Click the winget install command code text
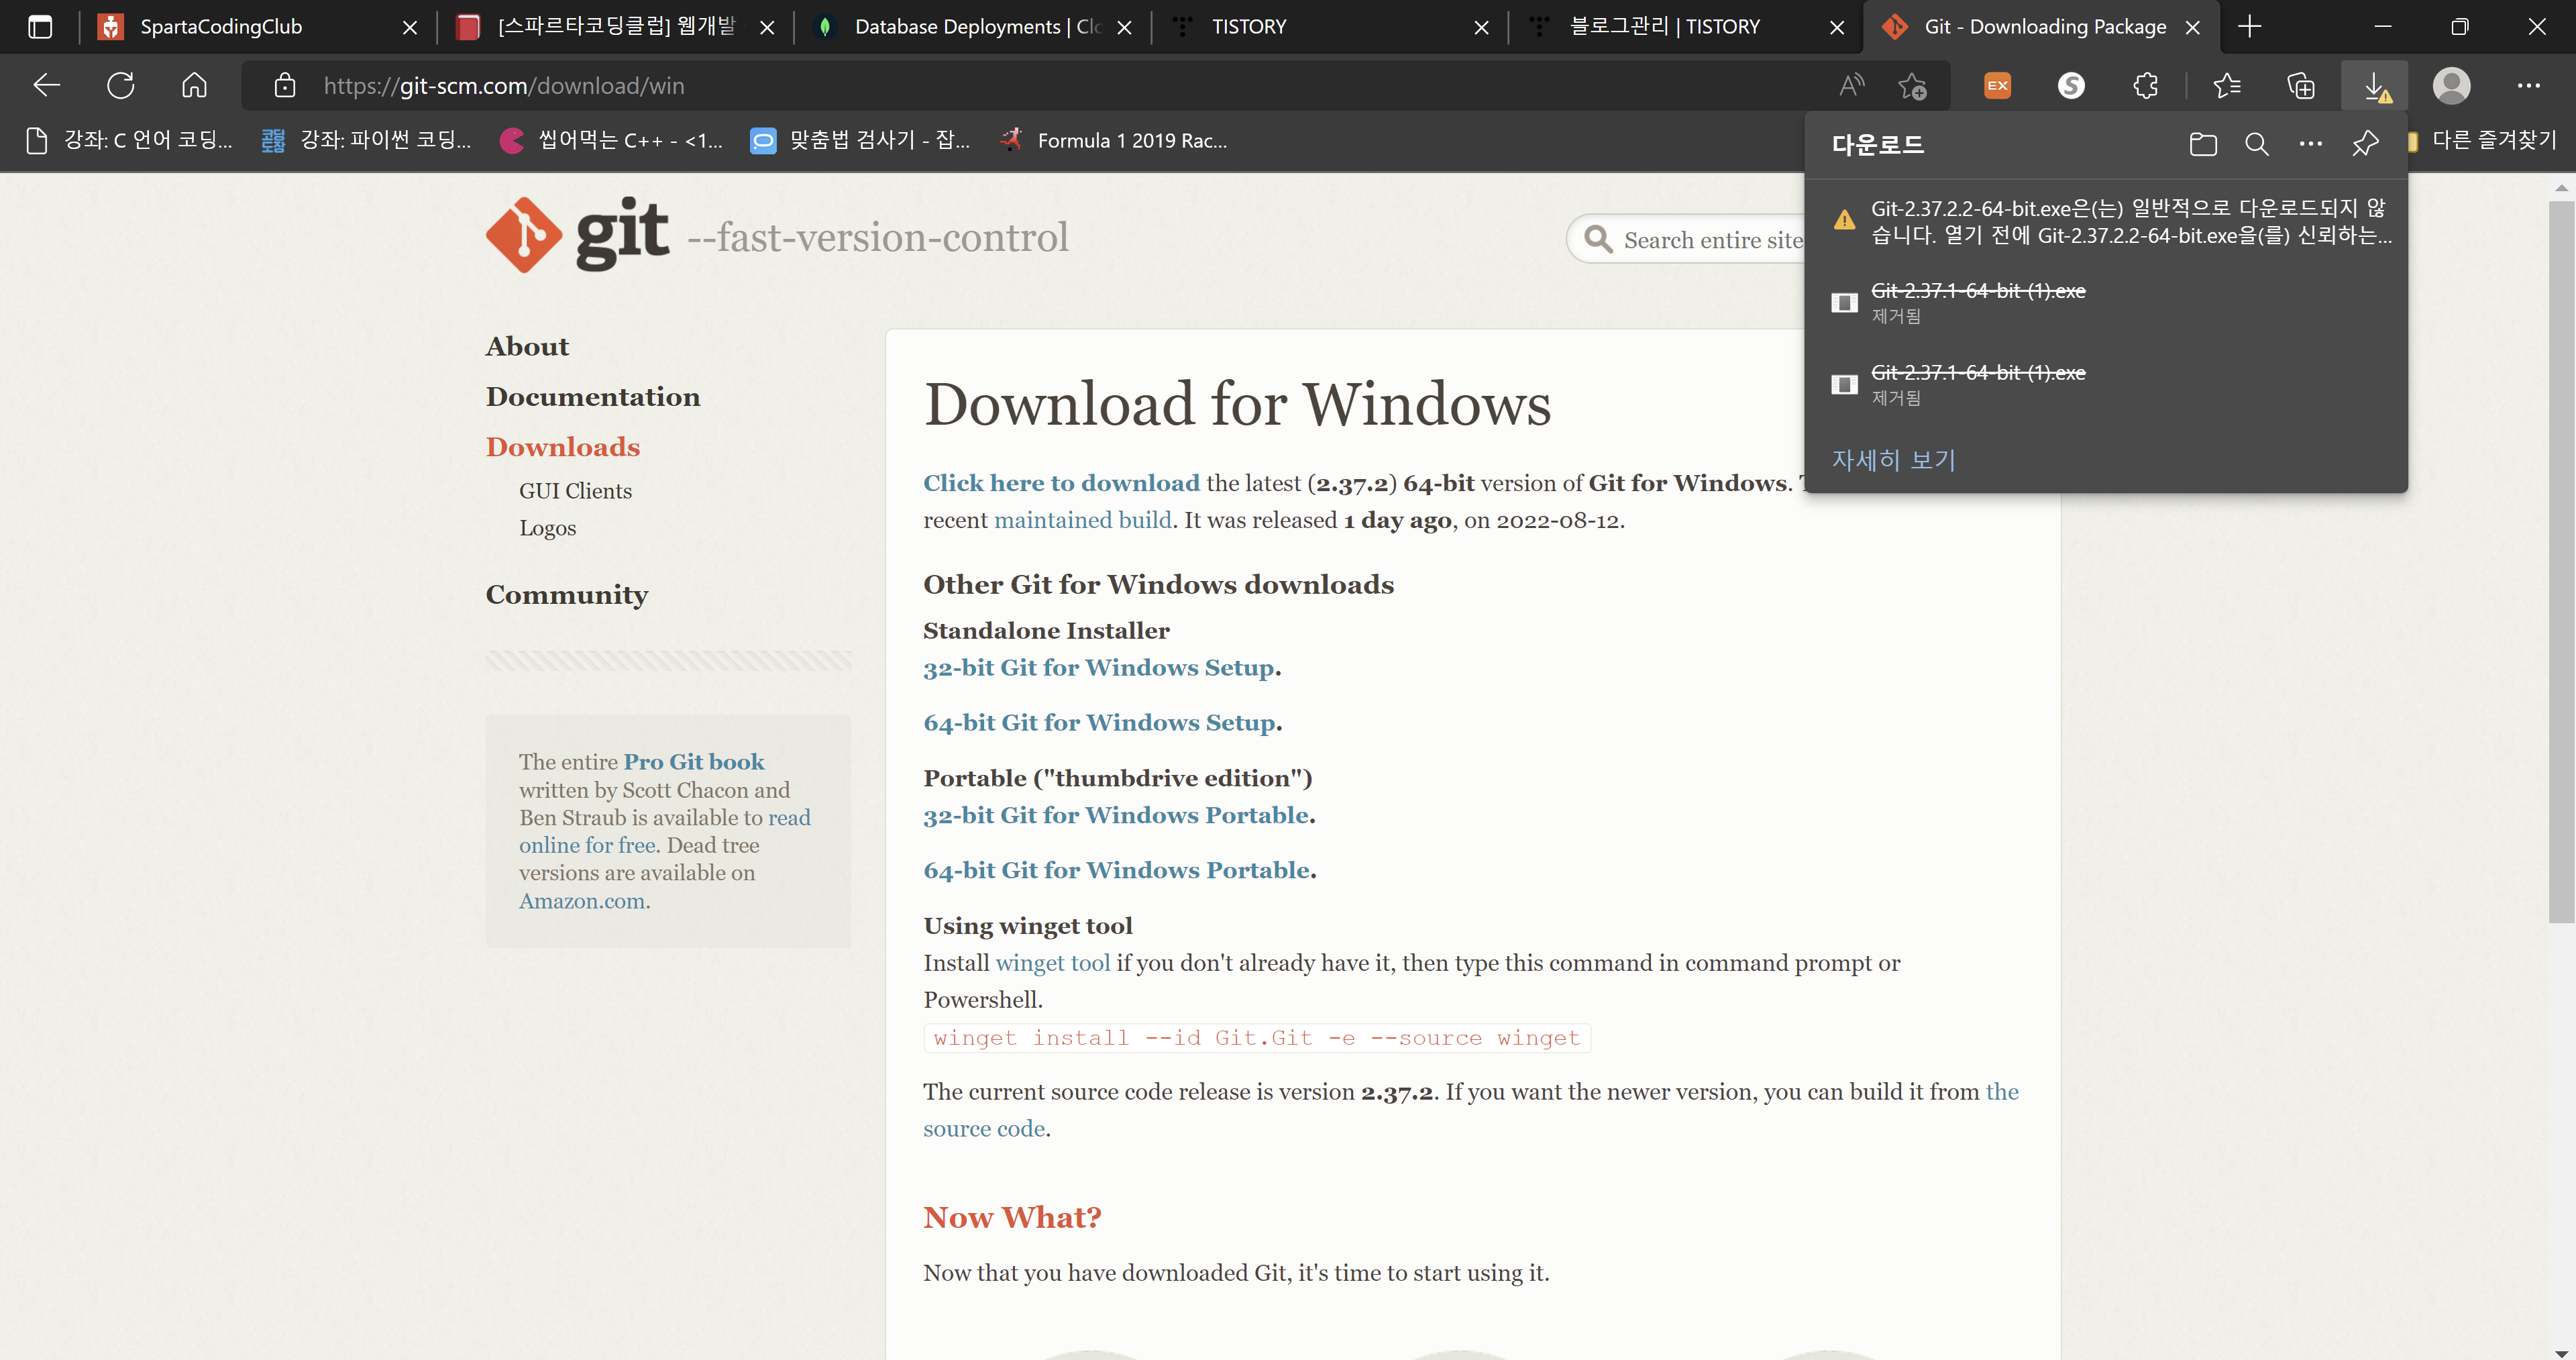This screenshot has height=1360, width=2576. (x=1256, y=1038)
